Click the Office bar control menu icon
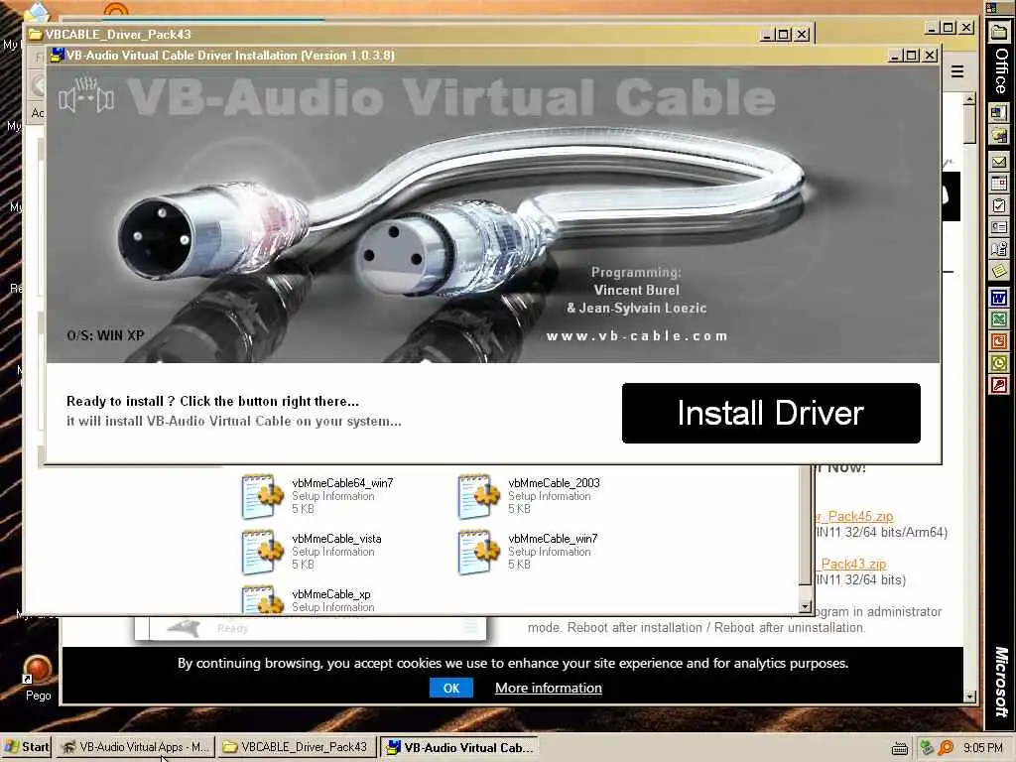 [x=991, y=8]
